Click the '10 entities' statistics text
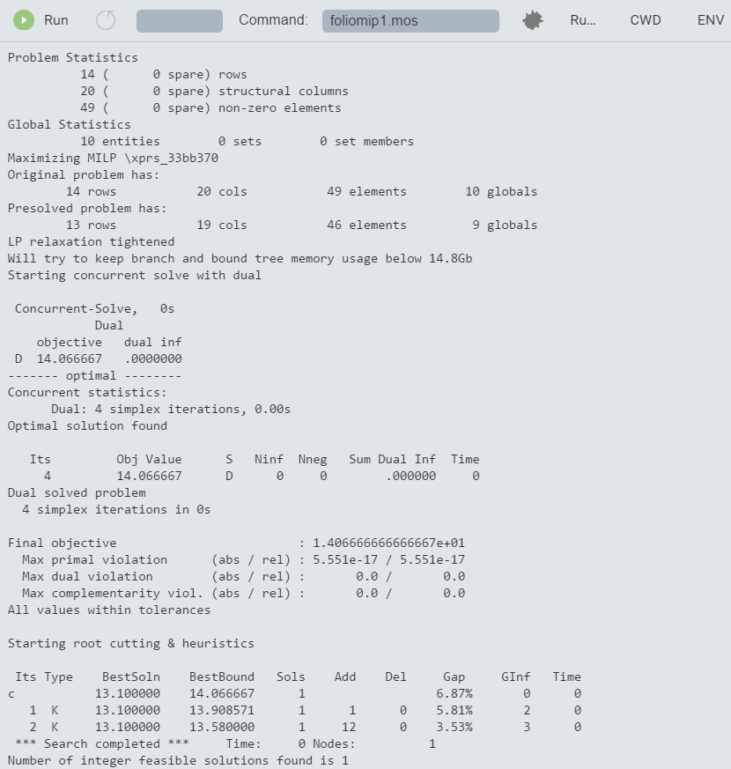This screenshot has width=731, height=769. [x=120, y=141]
